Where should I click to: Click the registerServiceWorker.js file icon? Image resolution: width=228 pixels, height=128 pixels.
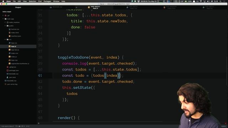(x=10, y=64)
